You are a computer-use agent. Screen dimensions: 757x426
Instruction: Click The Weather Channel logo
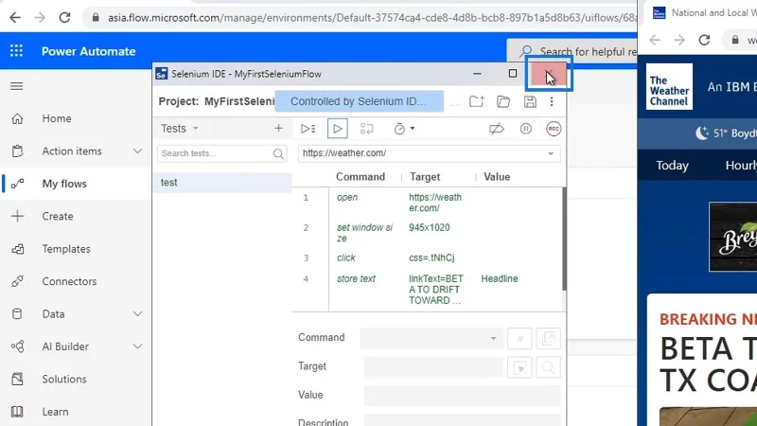(669, 87)
